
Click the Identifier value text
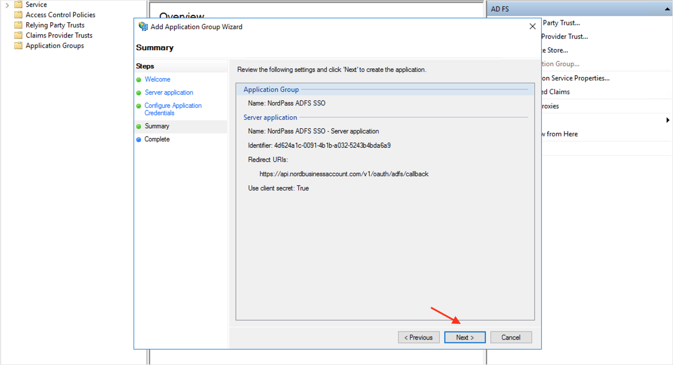(332, 145)
